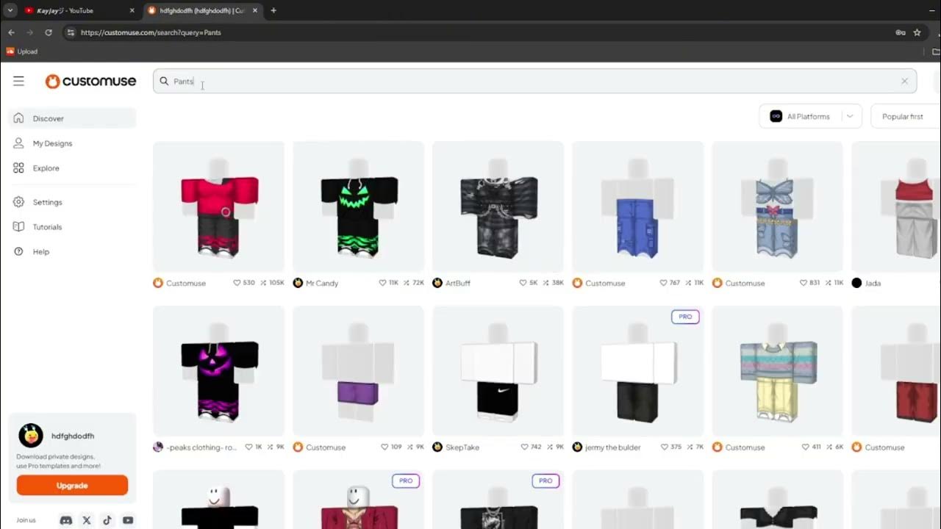Click the PRO badge on jermy's design
941x529 pixels.
pyautogui.click(x=685, y=317)
